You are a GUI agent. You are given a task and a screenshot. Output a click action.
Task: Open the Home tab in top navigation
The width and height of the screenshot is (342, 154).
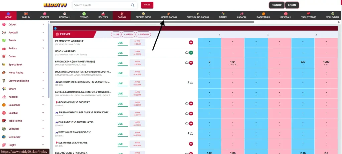click(8, 15)
